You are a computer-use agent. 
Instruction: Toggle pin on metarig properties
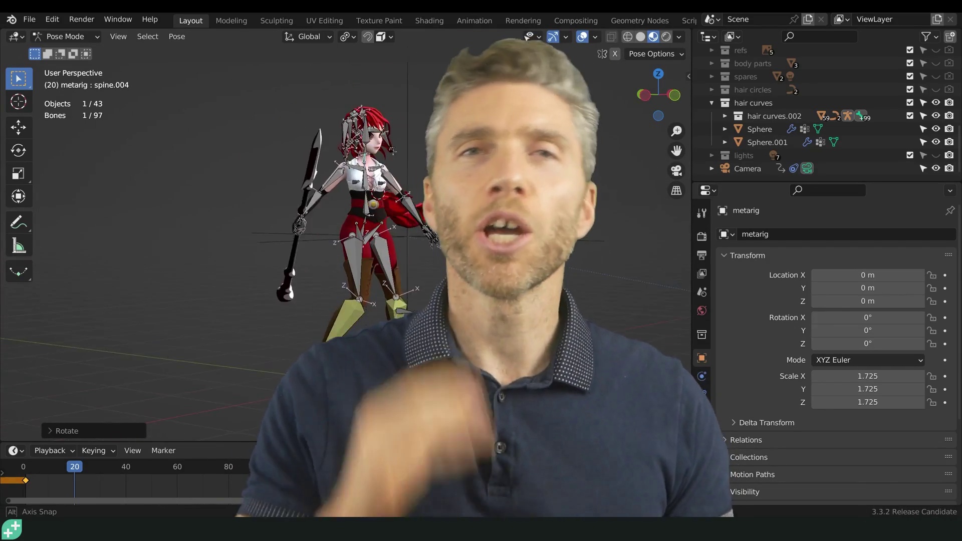coord(949,210)
